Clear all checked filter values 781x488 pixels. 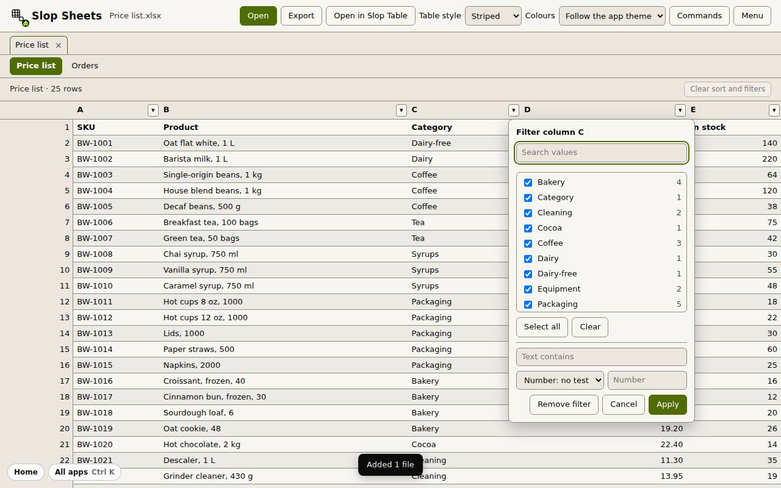(590, 327)
